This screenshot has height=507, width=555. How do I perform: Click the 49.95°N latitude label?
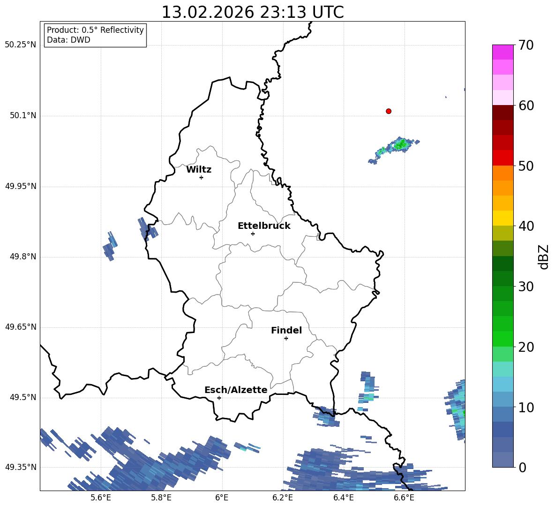click(x=21, y=186)
